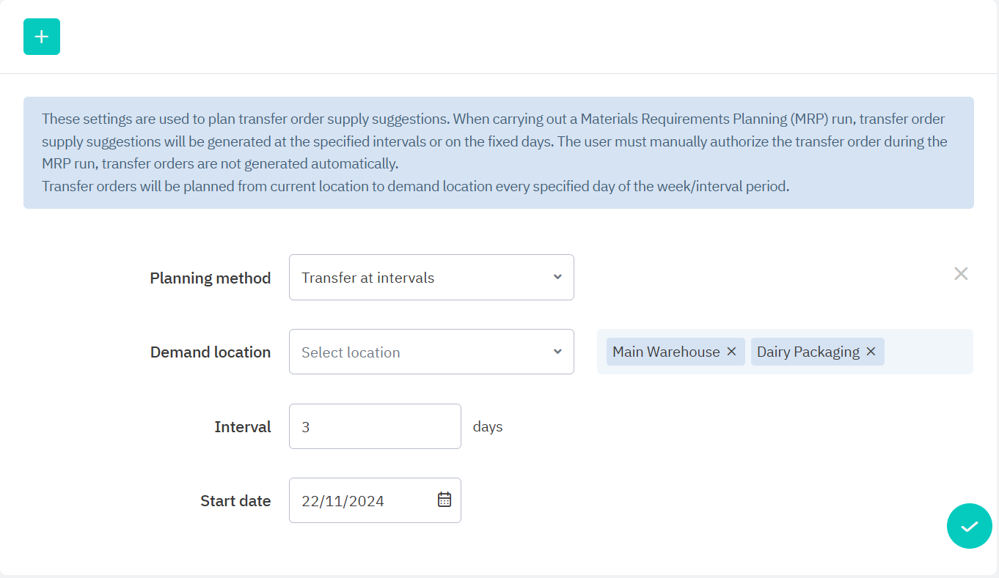Click empty space in selected locations box

coord(928,352)
